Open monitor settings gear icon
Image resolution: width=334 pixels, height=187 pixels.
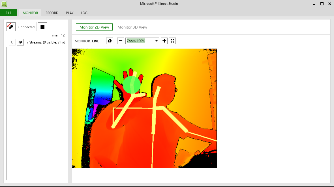[x=110, y=41]
